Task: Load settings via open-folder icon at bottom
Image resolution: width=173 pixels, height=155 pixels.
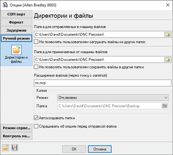Action: coord(5,148)
